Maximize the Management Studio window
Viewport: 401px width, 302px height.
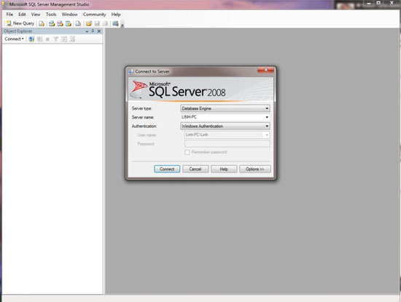pos(378,3)
